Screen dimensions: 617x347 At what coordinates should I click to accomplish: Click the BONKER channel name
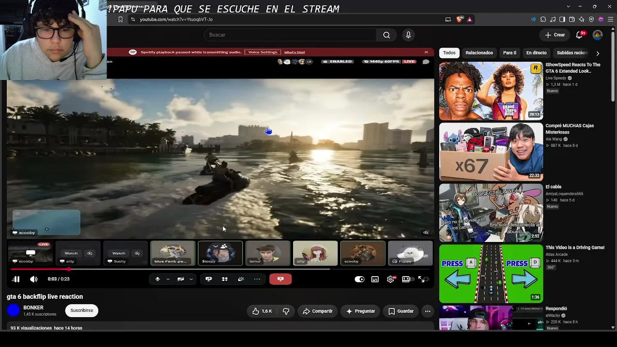click(x=33, y=307)
